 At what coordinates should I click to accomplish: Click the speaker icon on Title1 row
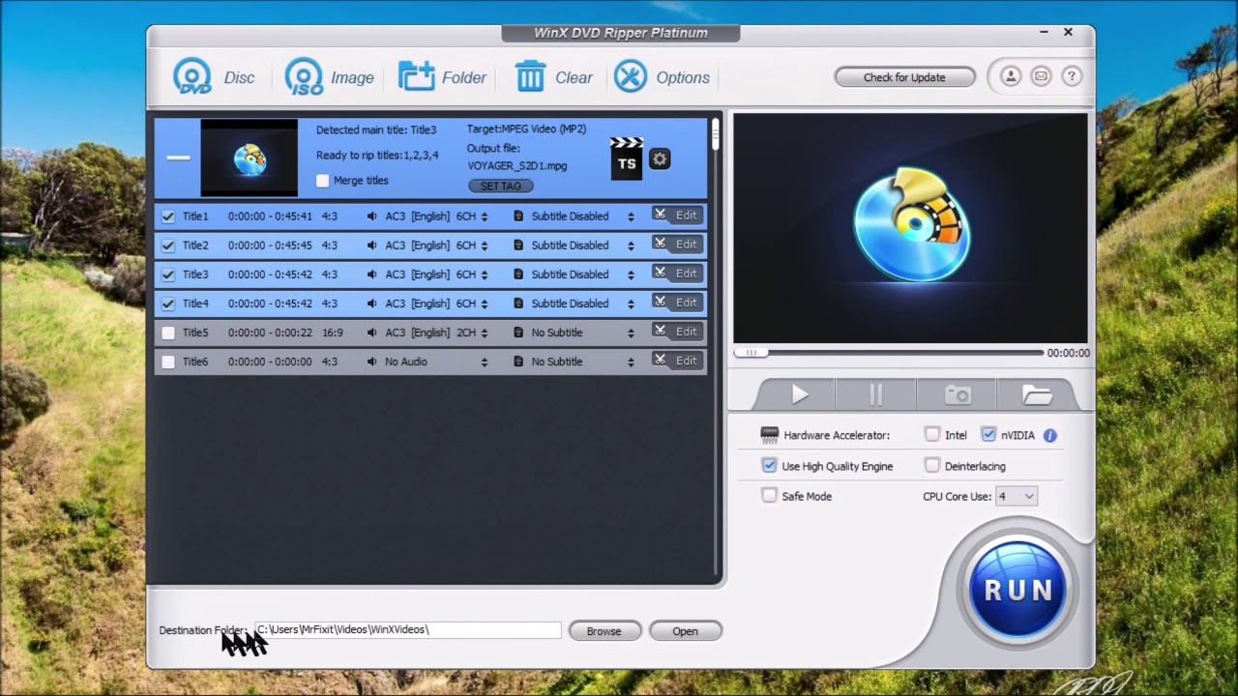point(372,217)
